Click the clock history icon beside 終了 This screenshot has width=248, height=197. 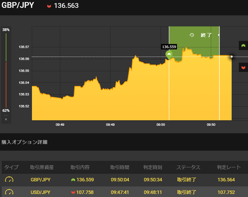pyautogui.click(x=192, y=35)
